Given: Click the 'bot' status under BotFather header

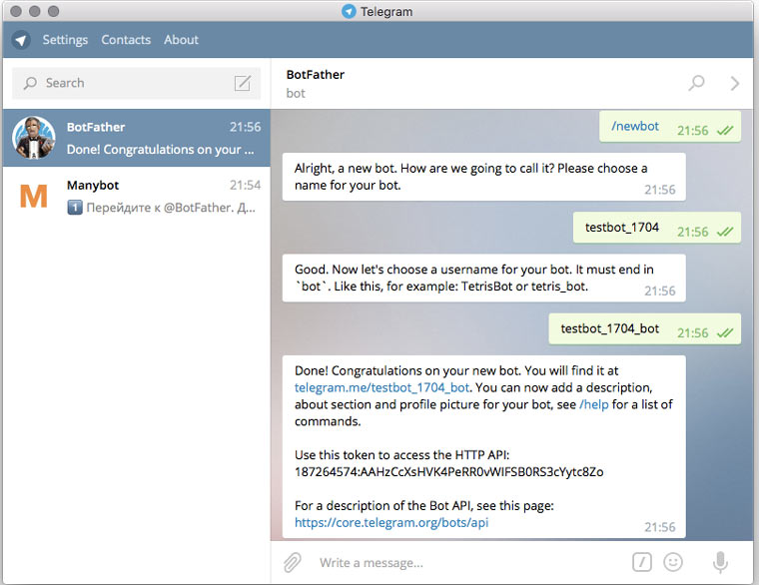Looking at the screenshot, I should (x=296, y=94).
